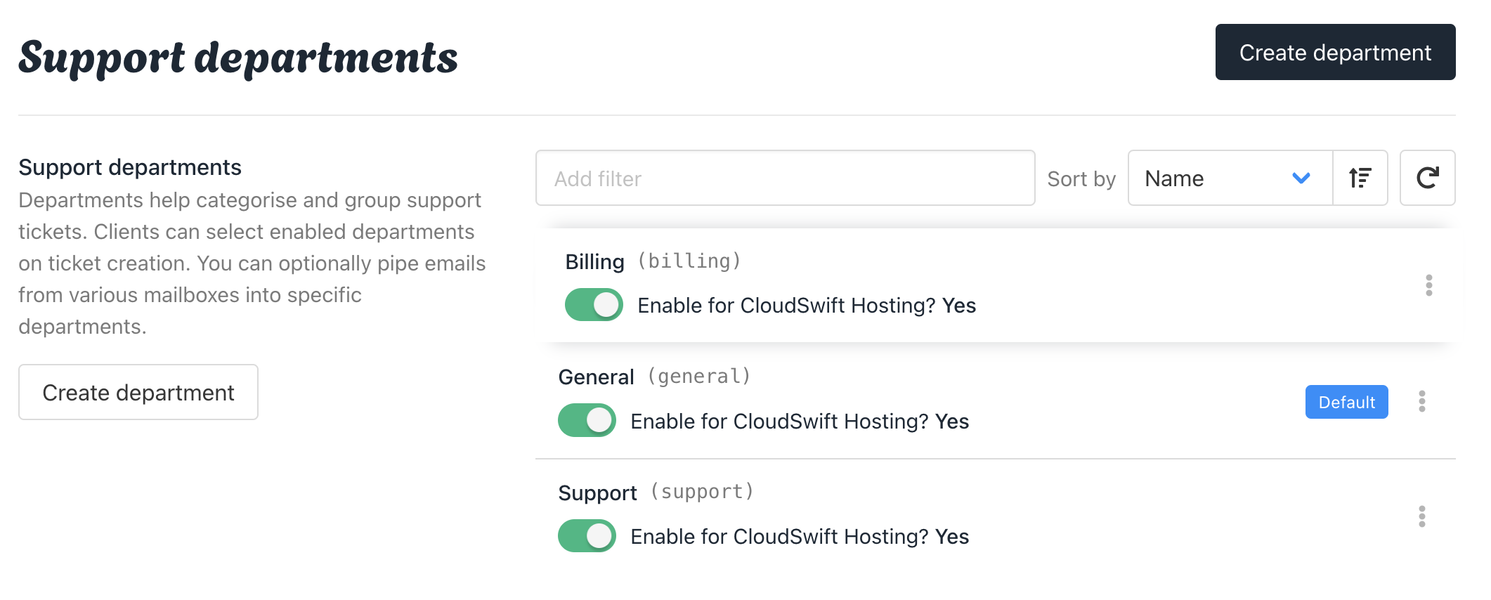The image size is (1491, 600).
Task: Click the General department name
Action: (596, 377)
